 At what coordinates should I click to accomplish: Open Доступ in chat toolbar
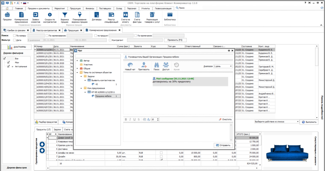[166, 66]
